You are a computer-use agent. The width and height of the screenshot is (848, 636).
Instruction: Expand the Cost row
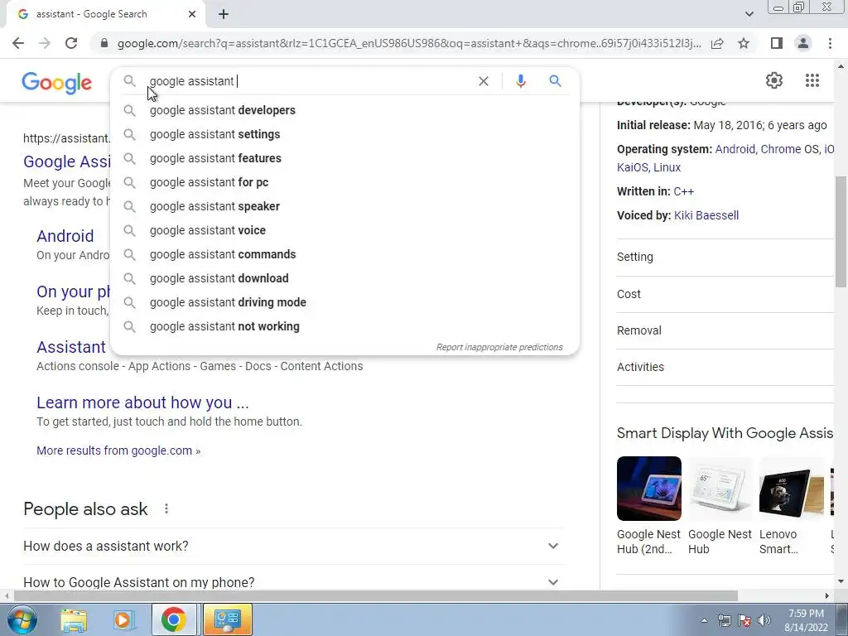click(725, 294)
